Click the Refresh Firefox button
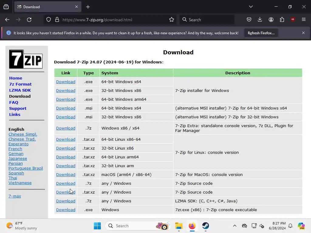This screenshot has height=233, width=311. click(261, 33)
